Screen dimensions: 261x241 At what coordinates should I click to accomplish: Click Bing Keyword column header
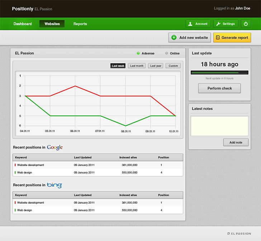pyautogui.click(x=21, y=195)
